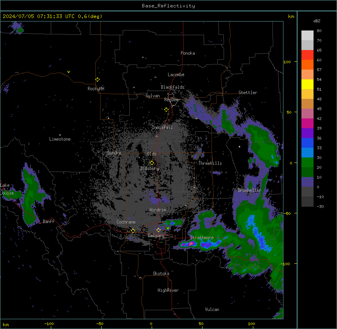The width and height of the screenshot is (337, 329).
Task: Click the Okotoks town label
Action: (161, 274)
